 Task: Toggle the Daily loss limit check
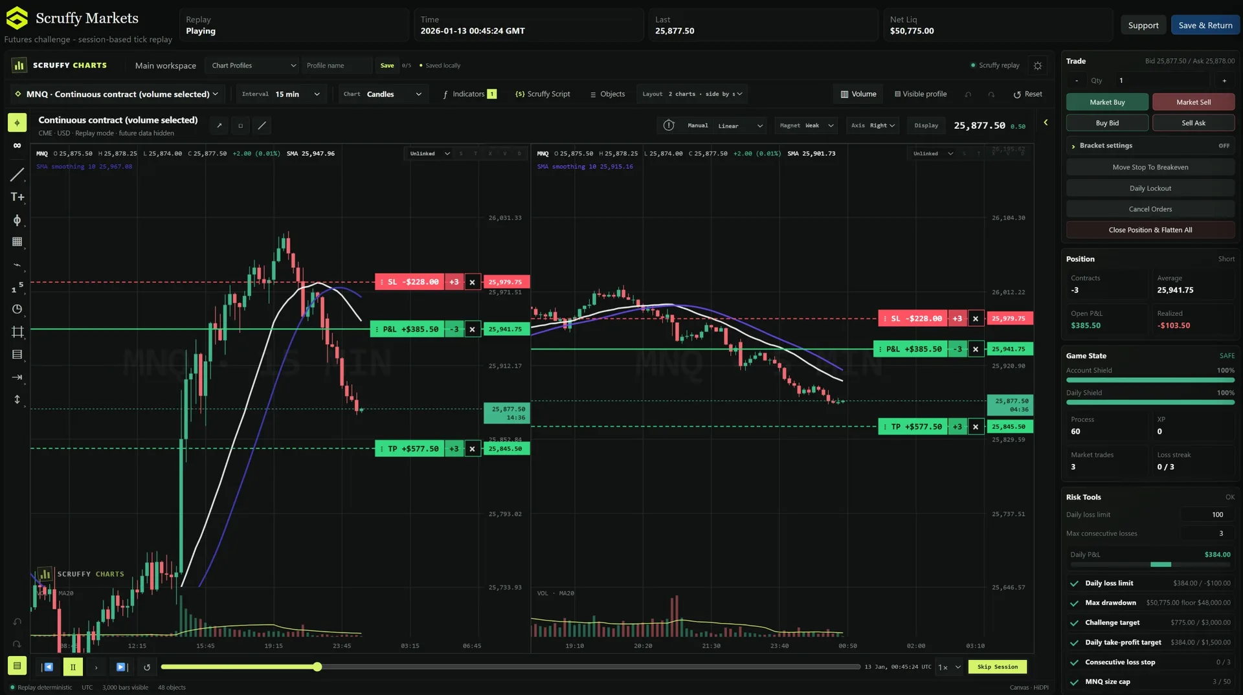click(x=1074, y=584)
